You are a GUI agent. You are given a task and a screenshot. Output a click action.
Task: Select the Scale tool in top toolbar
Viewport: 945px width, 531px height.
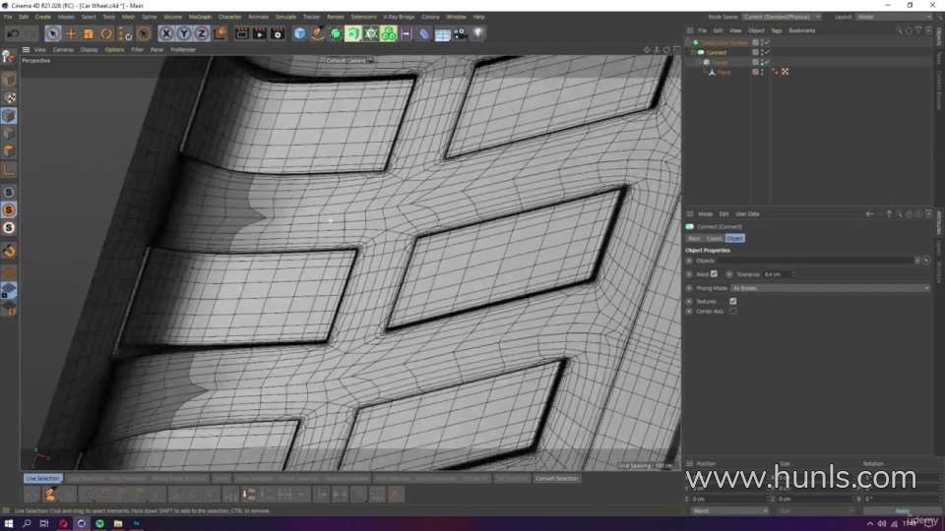(x=89, y=33)
